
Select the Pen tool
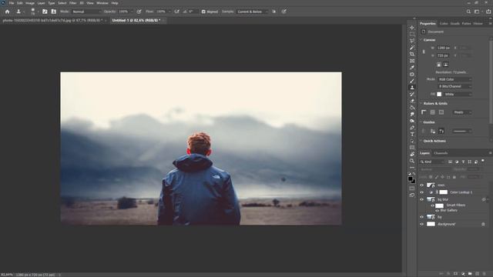(x=412, y=128)
